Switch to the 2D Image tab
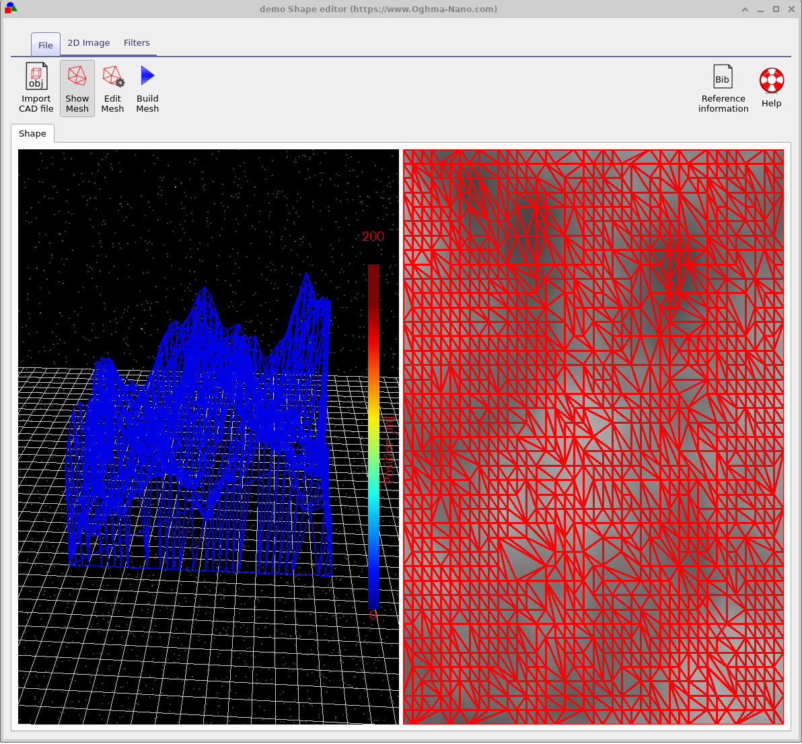This screenshot has width=802, height=744. tap(88, 42)
